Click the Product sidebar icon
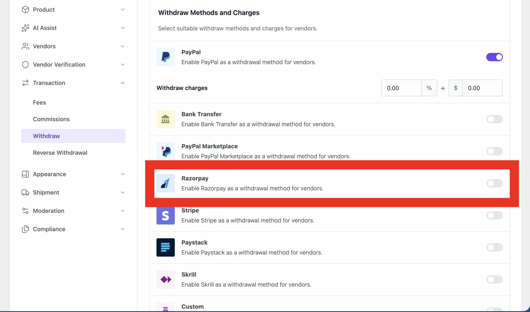530x312 pixels. click(x=25, y=9)
